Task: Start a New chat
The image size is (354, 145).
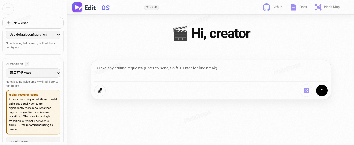Action: 33,23
